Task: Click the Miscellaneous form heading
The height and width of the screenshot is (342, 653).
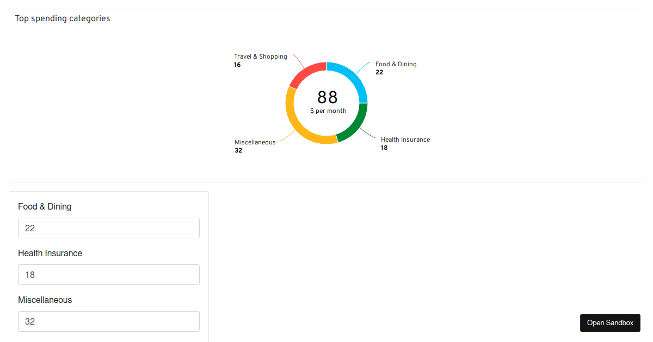Action: pyautogui.click(x=45, y=300)
